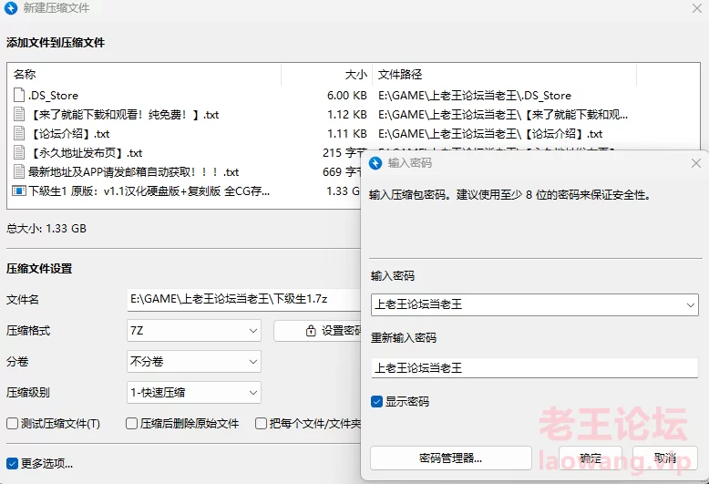The image size is (709, 484).
Task: Close the 新建压缩文件 window
Action: pyautogui.click(x=697, y=8)
